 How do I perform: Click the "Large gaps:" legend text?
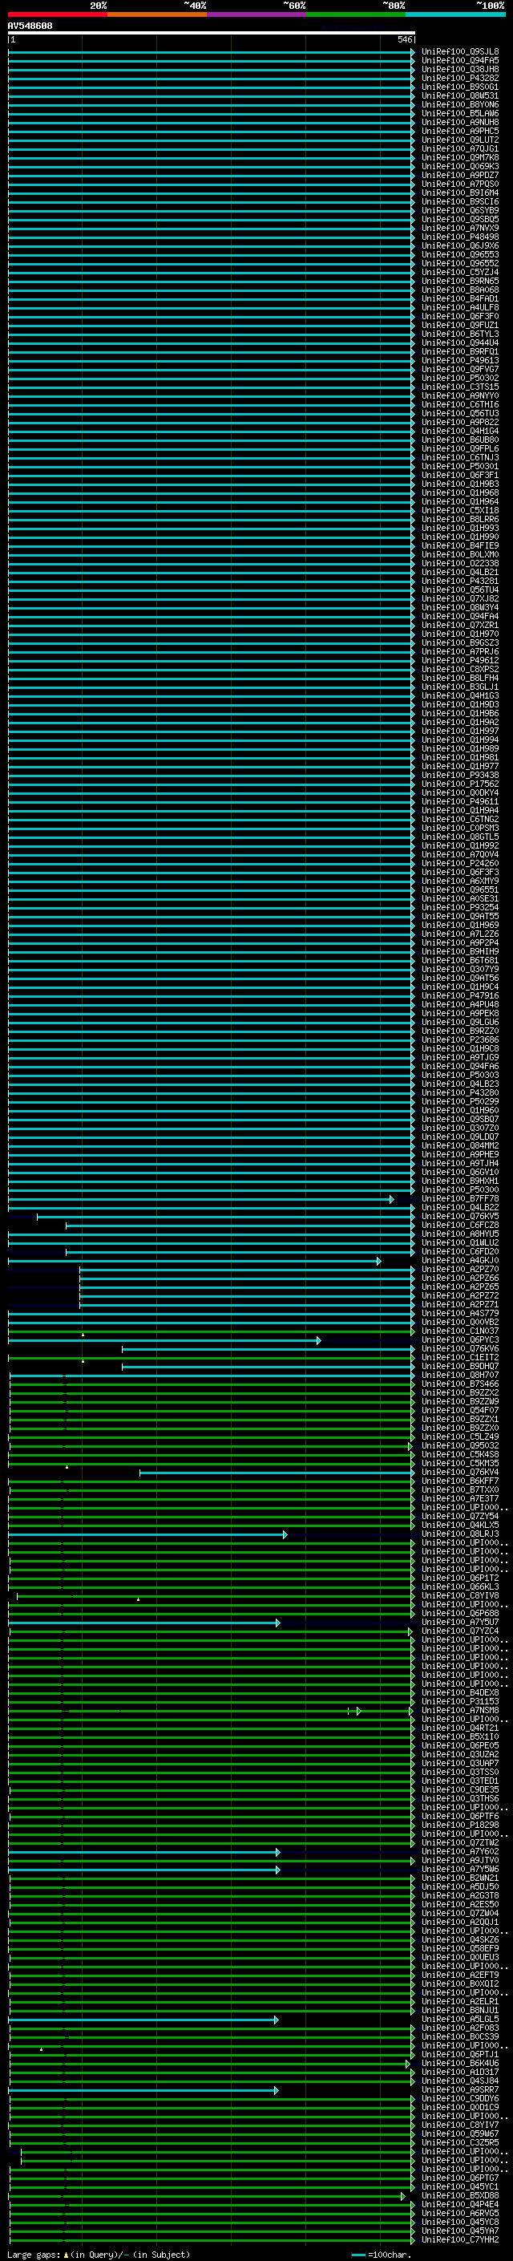34,2254
